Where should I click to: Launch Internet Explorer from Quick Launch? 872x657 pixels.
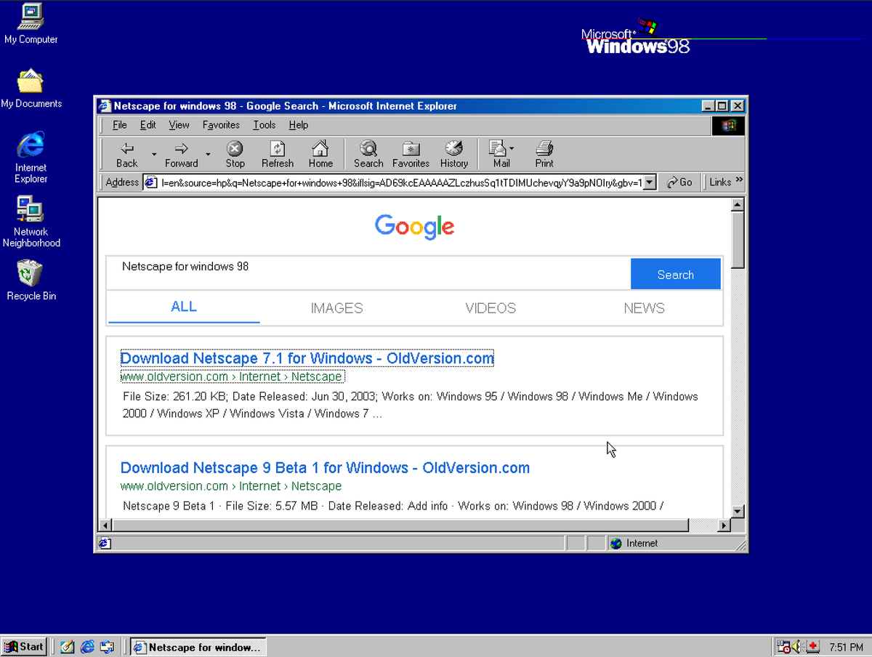[88, 647]
